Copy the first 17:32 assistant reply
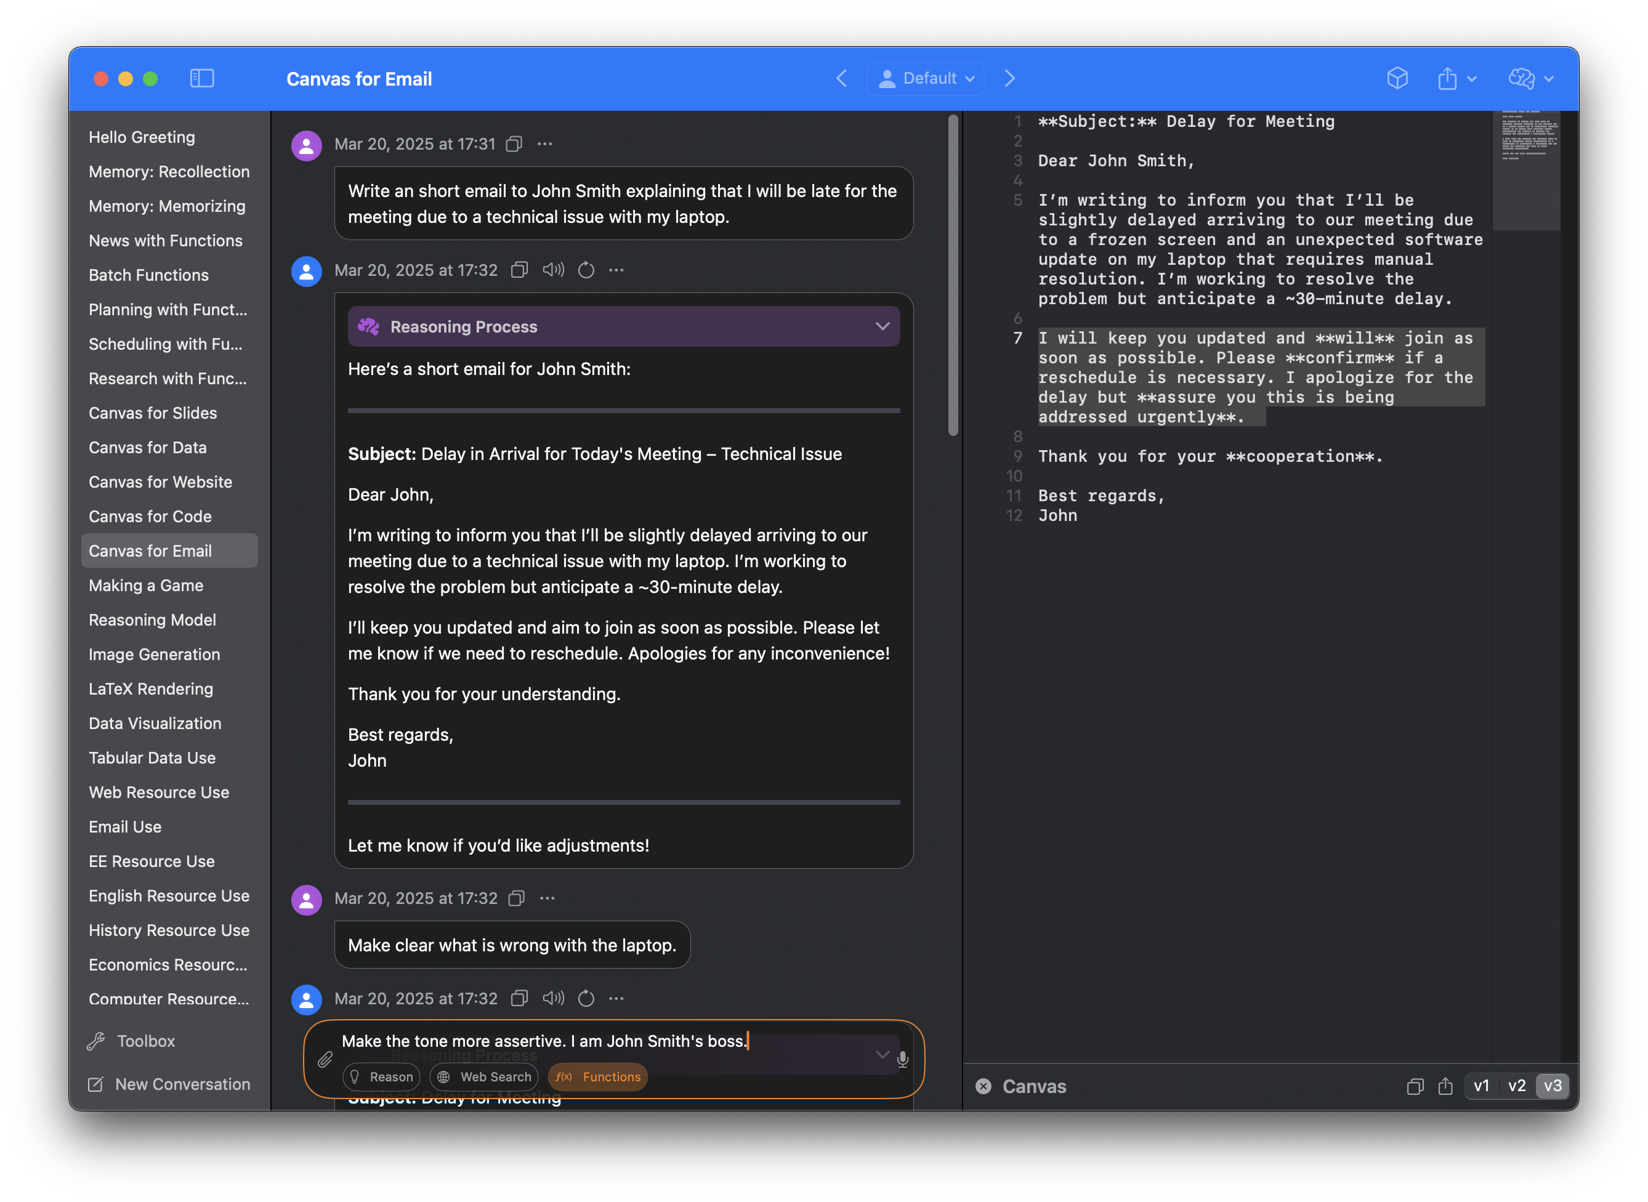The image size is (1648, 1202). (519, 271)
